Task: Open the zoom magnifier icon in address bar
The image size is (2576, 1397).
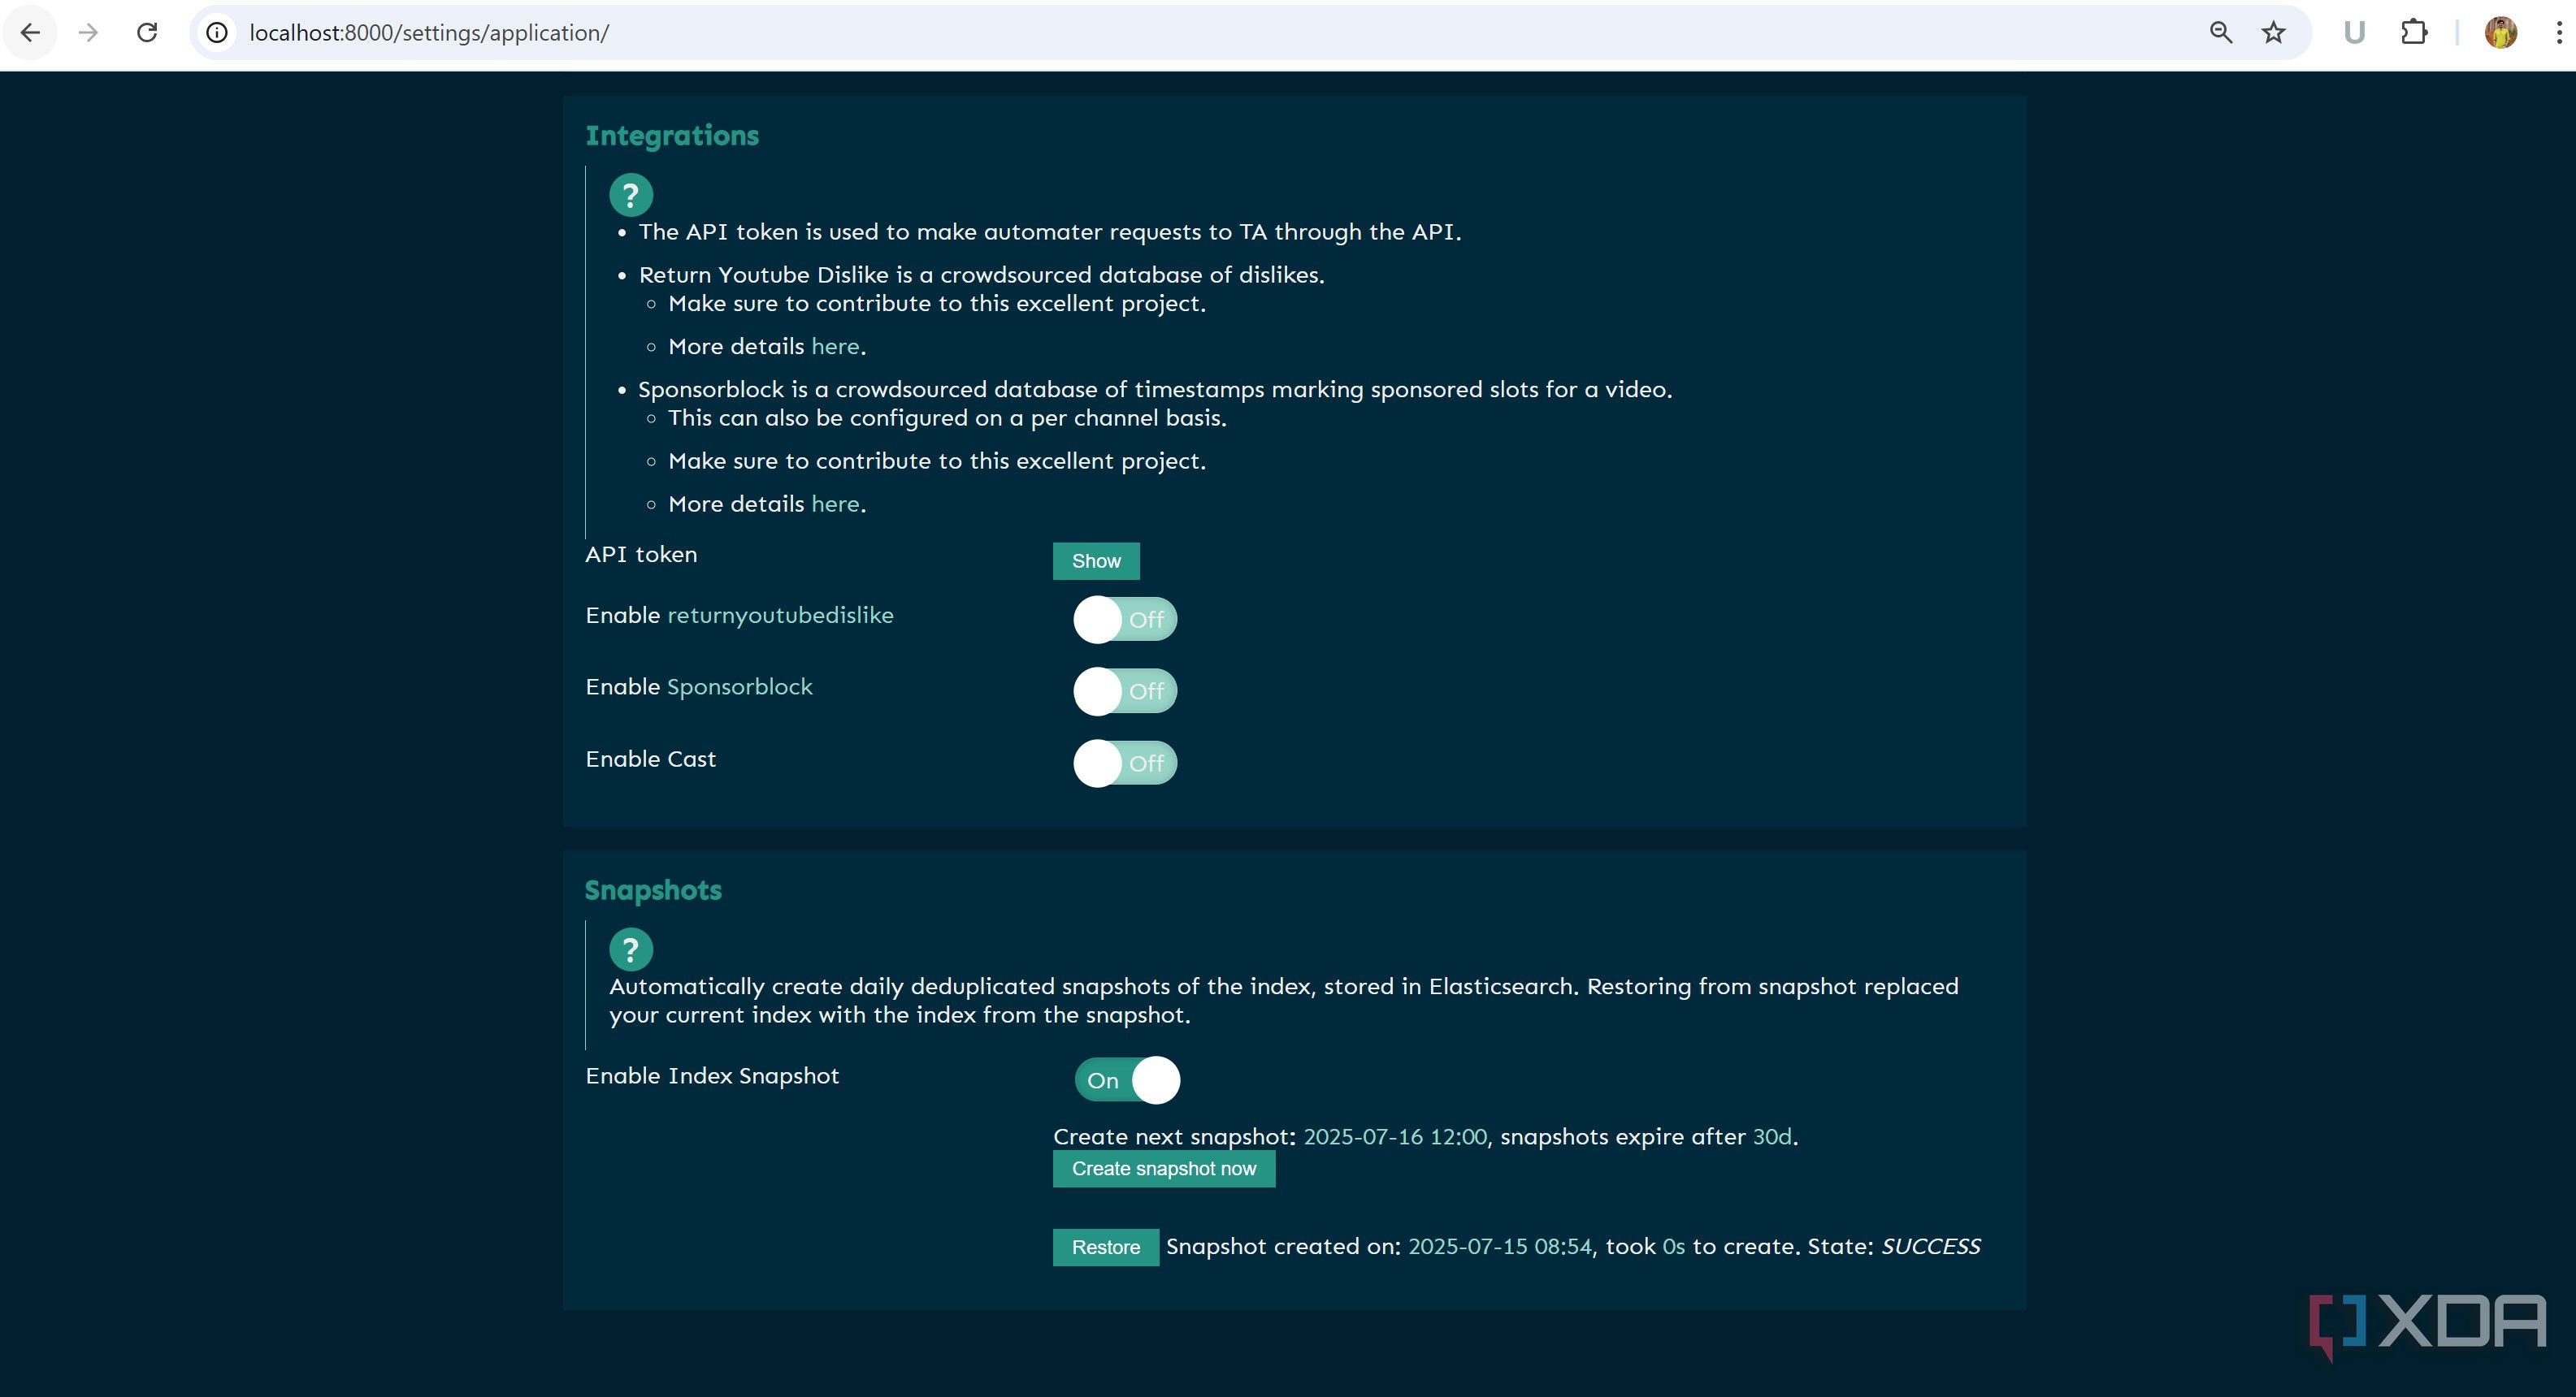Action: click(2220, 33)
